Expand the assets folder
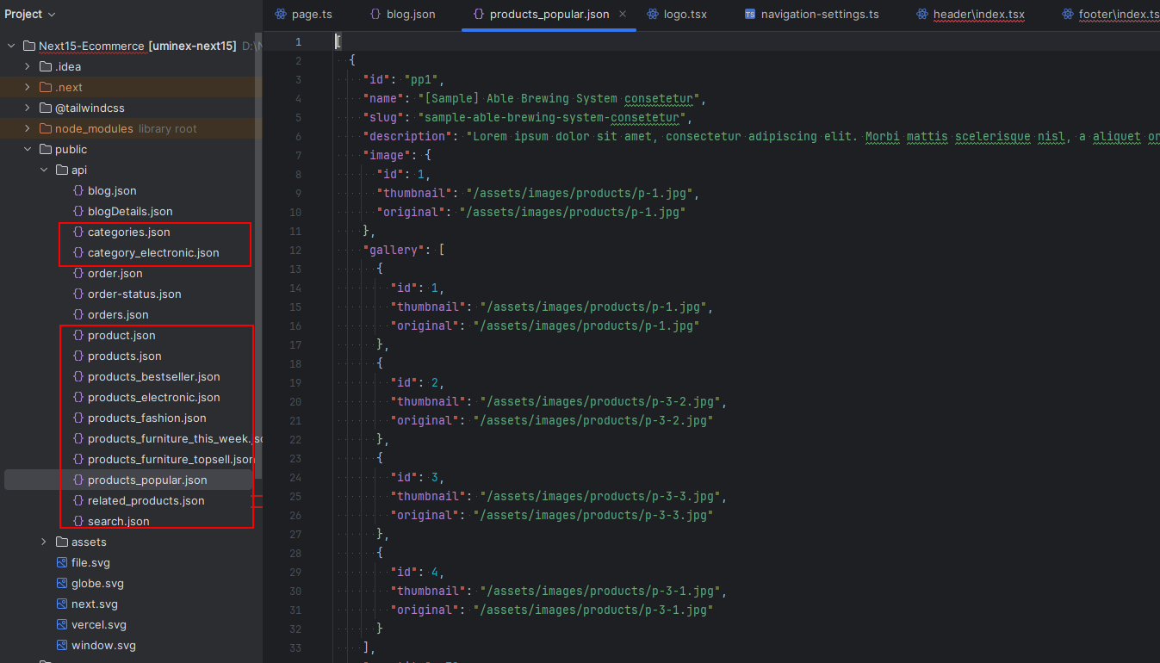1160x663 pixels. [x=44, y=542]
